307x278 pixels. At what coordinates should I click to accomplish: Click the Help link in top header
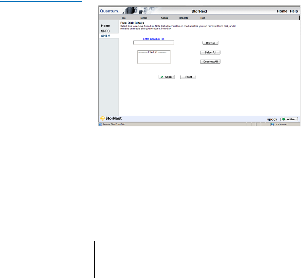[x=294, y=11]
